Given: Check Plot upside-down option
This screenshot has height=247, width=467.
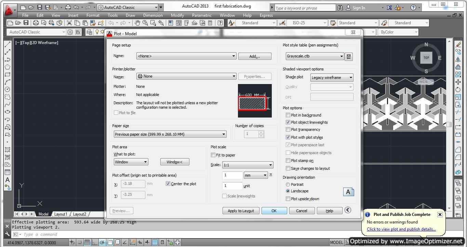Looking at the screenshot, I should pos(288,199).
